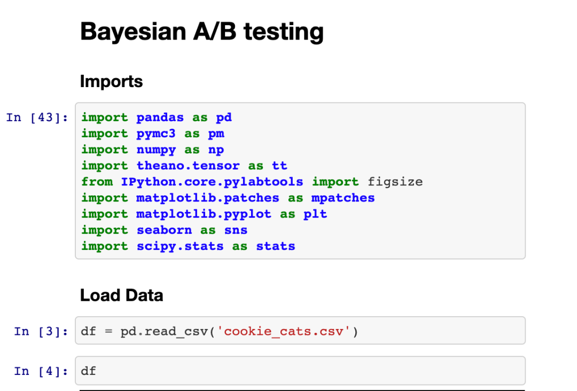This screenshot has height=391, width=577.
Task: Click the In [43] cell prompt
Action: pos(37,118)
